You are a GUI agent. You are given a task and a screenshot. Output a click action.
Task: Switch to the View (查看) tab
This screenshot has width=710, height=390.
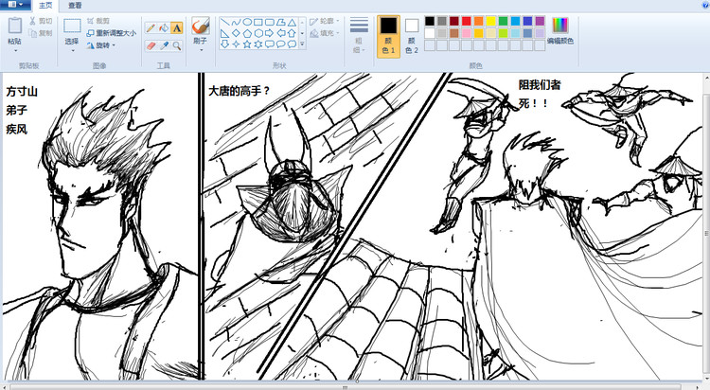[x=75, y=6]
